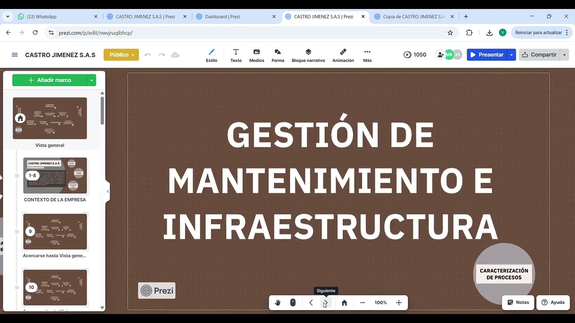Viewport: 575px width, 323px height.
Task: Reload the page
Action: (x=35, y=33)
